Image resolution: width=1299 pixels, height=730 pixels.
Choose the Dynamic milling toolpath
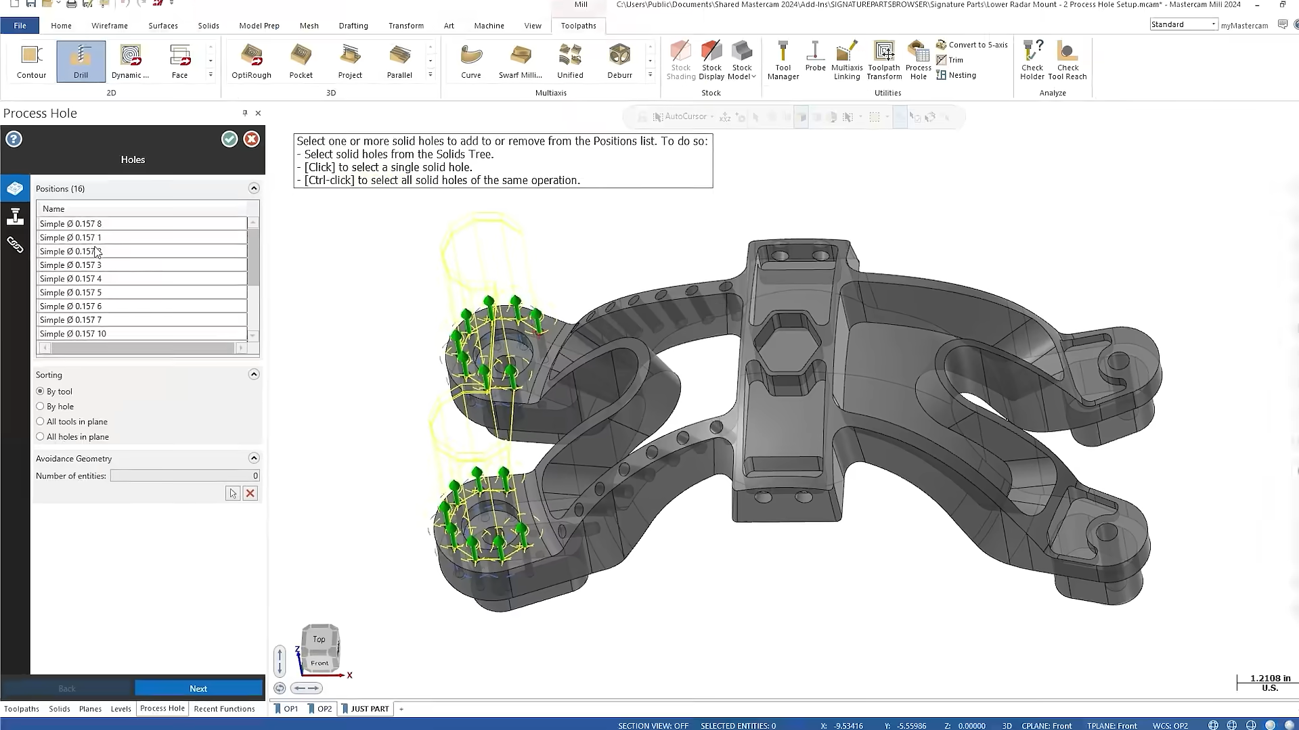click(130, 61)
